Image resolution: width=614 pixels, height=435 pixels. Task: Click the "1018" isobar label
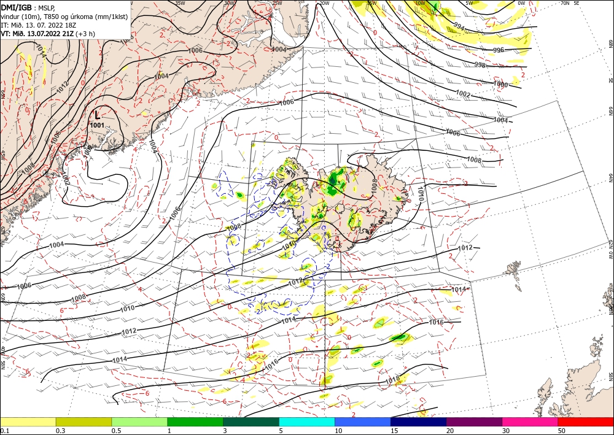[x=392, y=379]
